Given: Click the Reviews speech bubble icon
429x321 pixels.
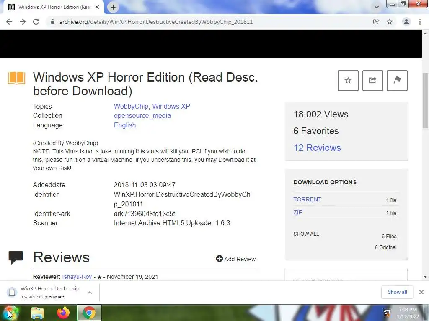Looking at the screenshot, I should pyautogui.click(x=16, y=257).
